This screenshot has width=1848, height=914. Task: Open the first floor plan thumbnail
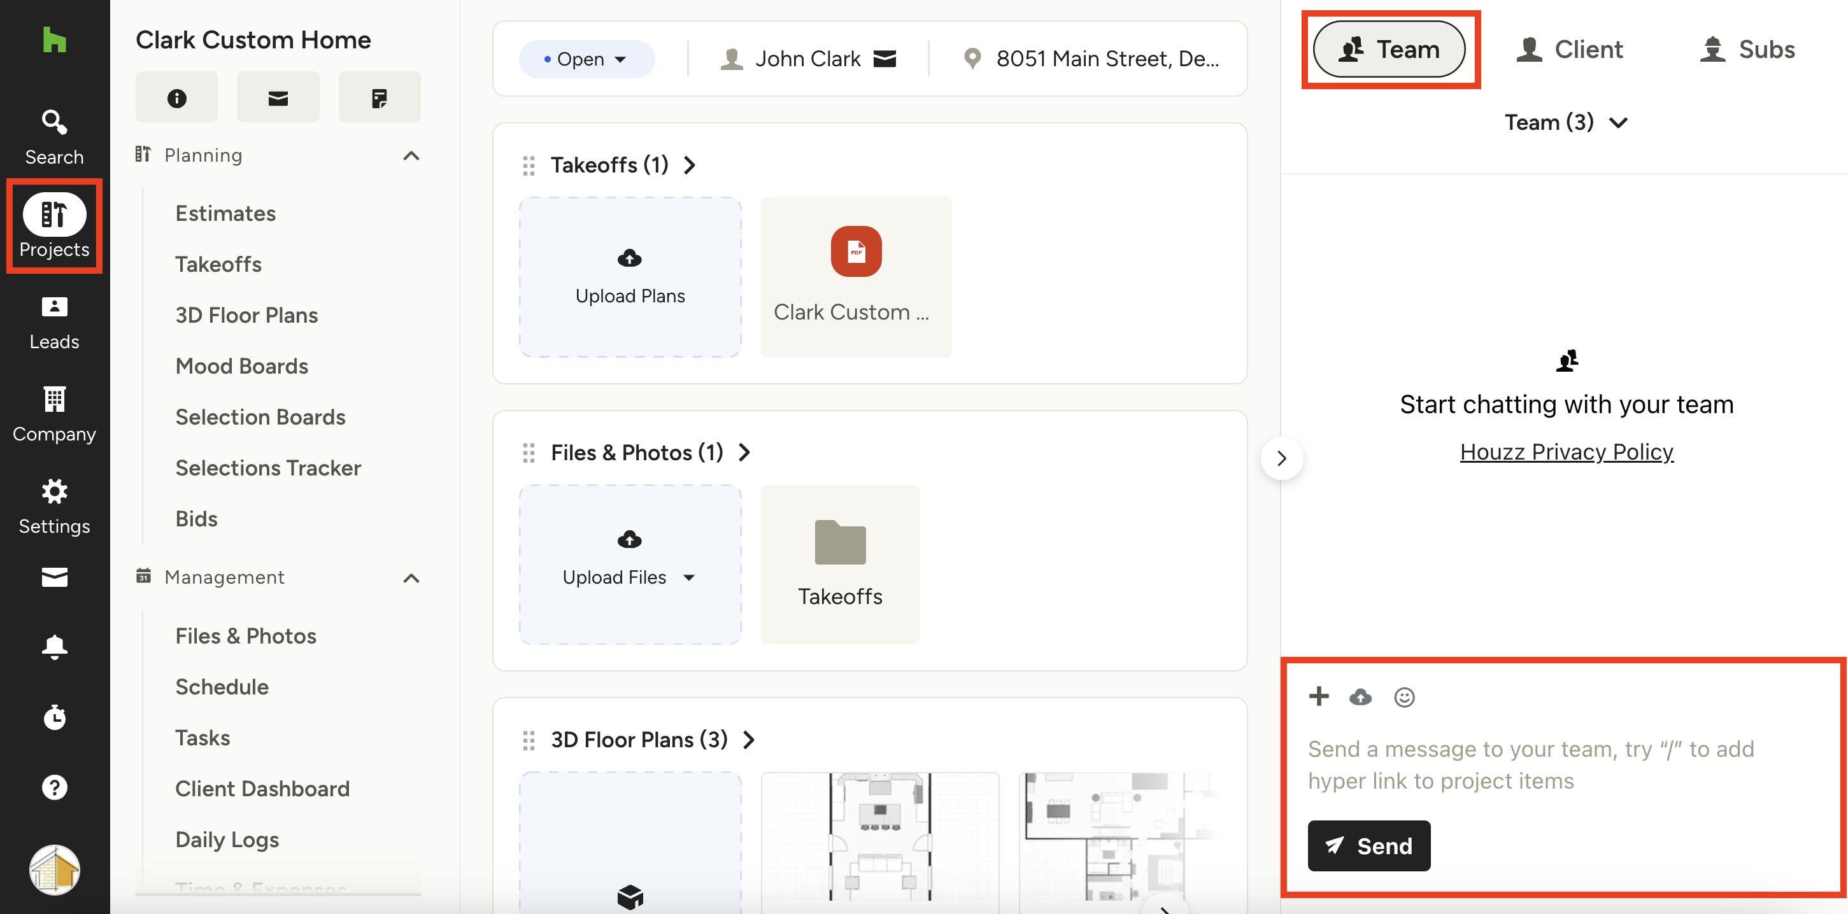[x=879, y=836]
